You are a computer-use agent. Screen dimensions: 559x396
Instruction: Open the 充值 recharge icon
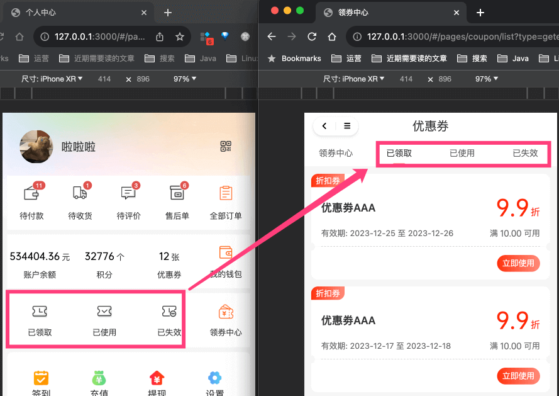tap(98, 378)
